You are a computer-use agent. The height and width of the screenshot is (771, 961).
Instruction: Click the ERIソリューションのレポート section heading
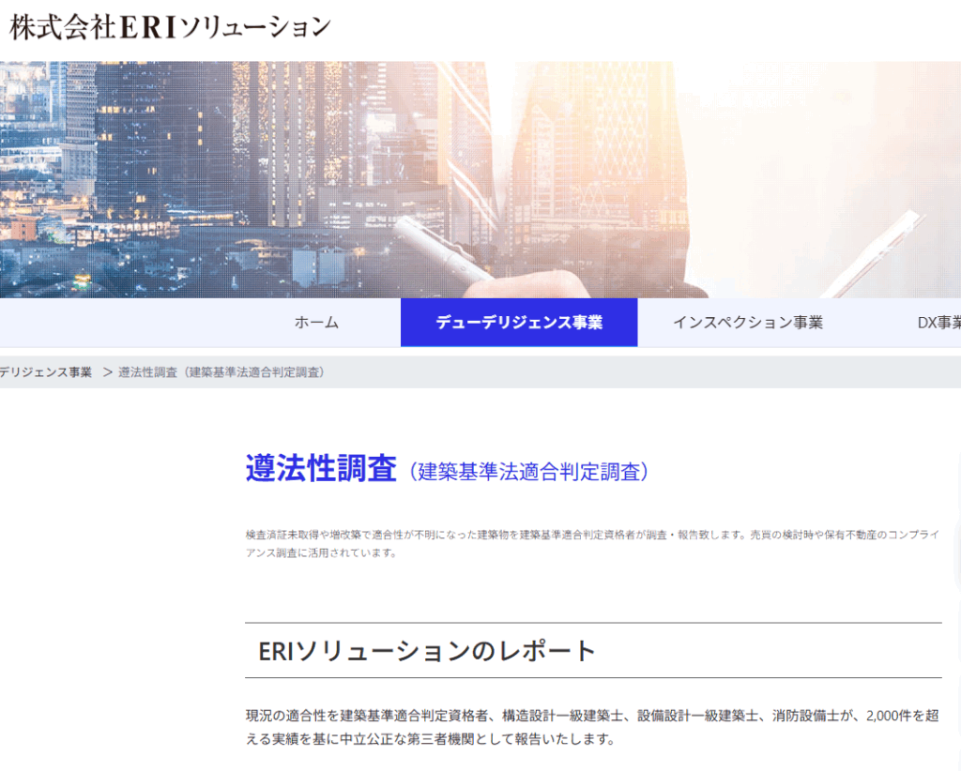click(427, 651)
